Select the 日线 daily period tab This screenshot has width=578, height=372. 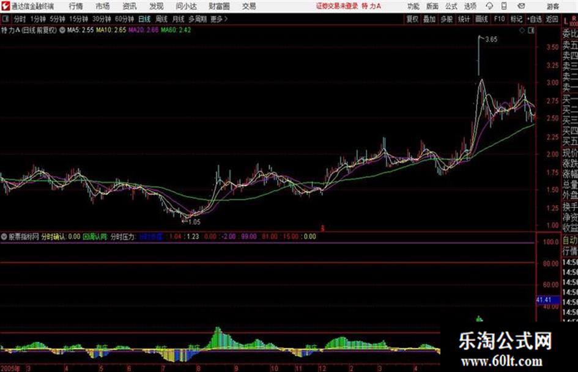[144, 19]
